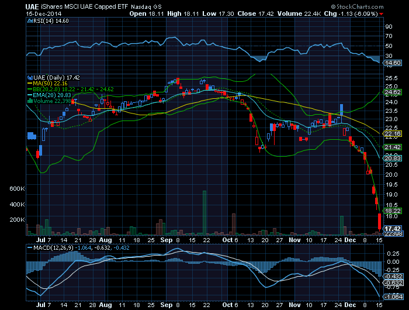Screen dimensions: 409x310
Task: Click the 18.22 lower band tag on price axis
Action: point(393,211)
